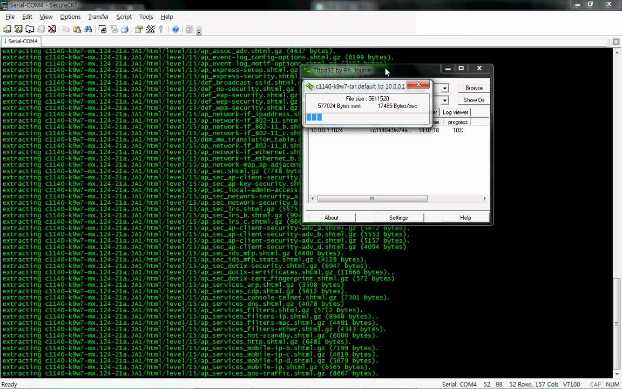Click the Print Screen toolbar icon
The width and height of the screenshot is (622, 389).
click(x=103, y=29)
